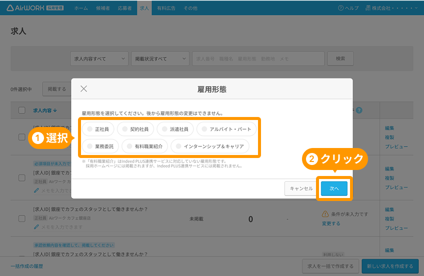Click the 検索 button
This screenshot has height=276, width=424.
point(340,58)
